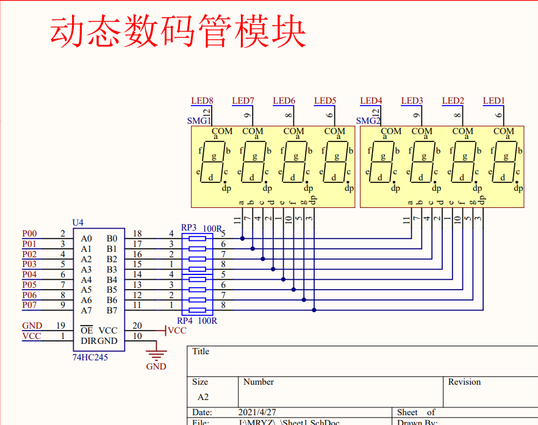The width and height of the screenshot is (538, 425).
Task: Select the top resistor in RP3 array
Action: [x=197, y=238]
